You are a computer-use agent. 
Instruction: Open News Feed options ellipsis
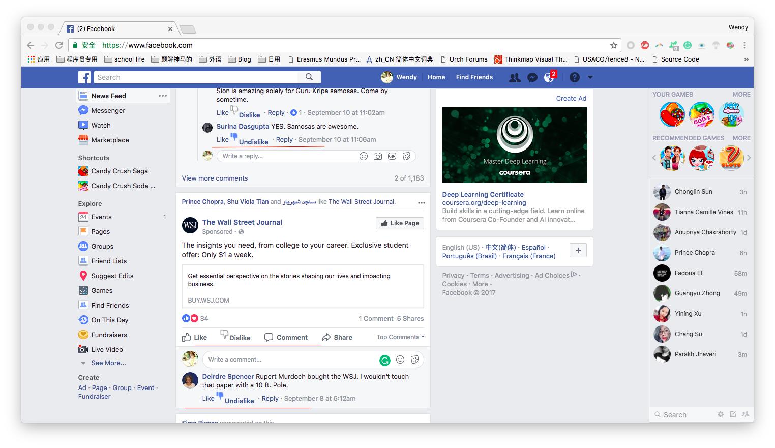[163, 96]
